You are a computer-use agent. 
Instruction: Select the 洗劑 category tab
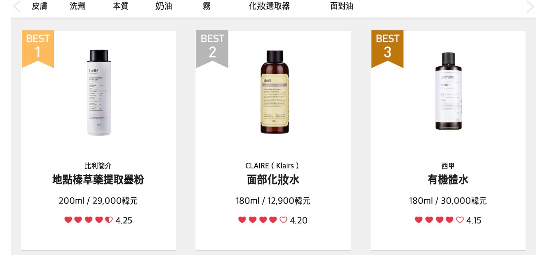pyautogui.click(x=78, y=6)
